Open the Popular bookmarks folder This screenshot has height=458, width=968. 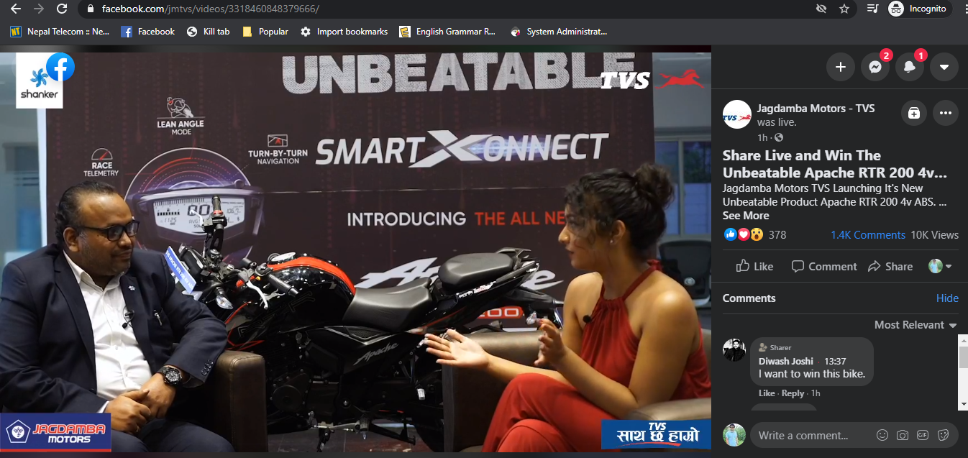coord(265,32)
